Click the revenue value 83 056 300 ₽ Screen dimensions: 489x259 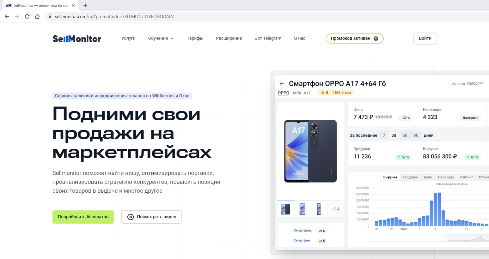pyautogui.click(x=440, y=157)
